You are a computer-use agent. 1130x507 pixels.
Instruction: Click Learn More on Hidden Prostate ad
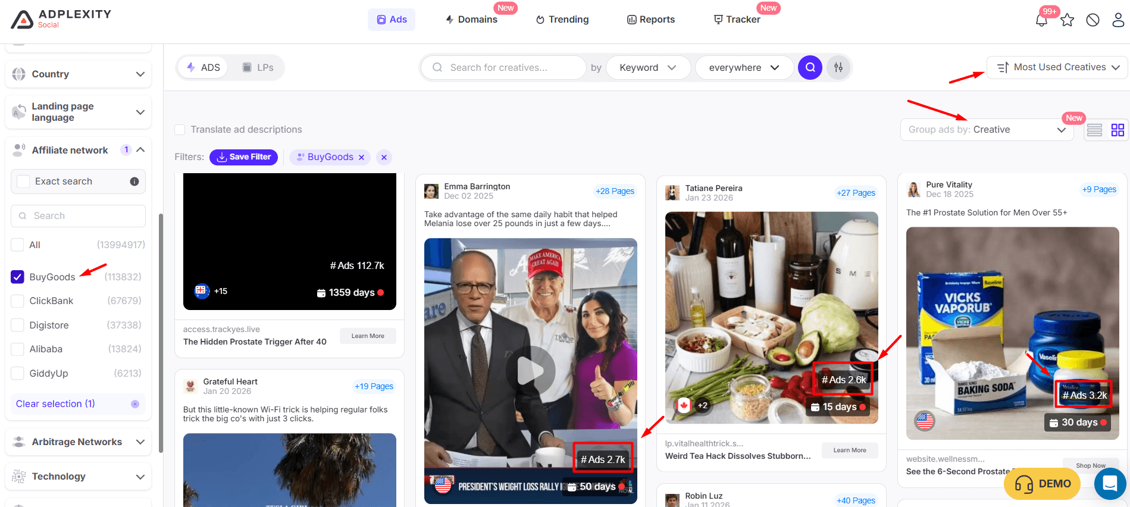368,336
